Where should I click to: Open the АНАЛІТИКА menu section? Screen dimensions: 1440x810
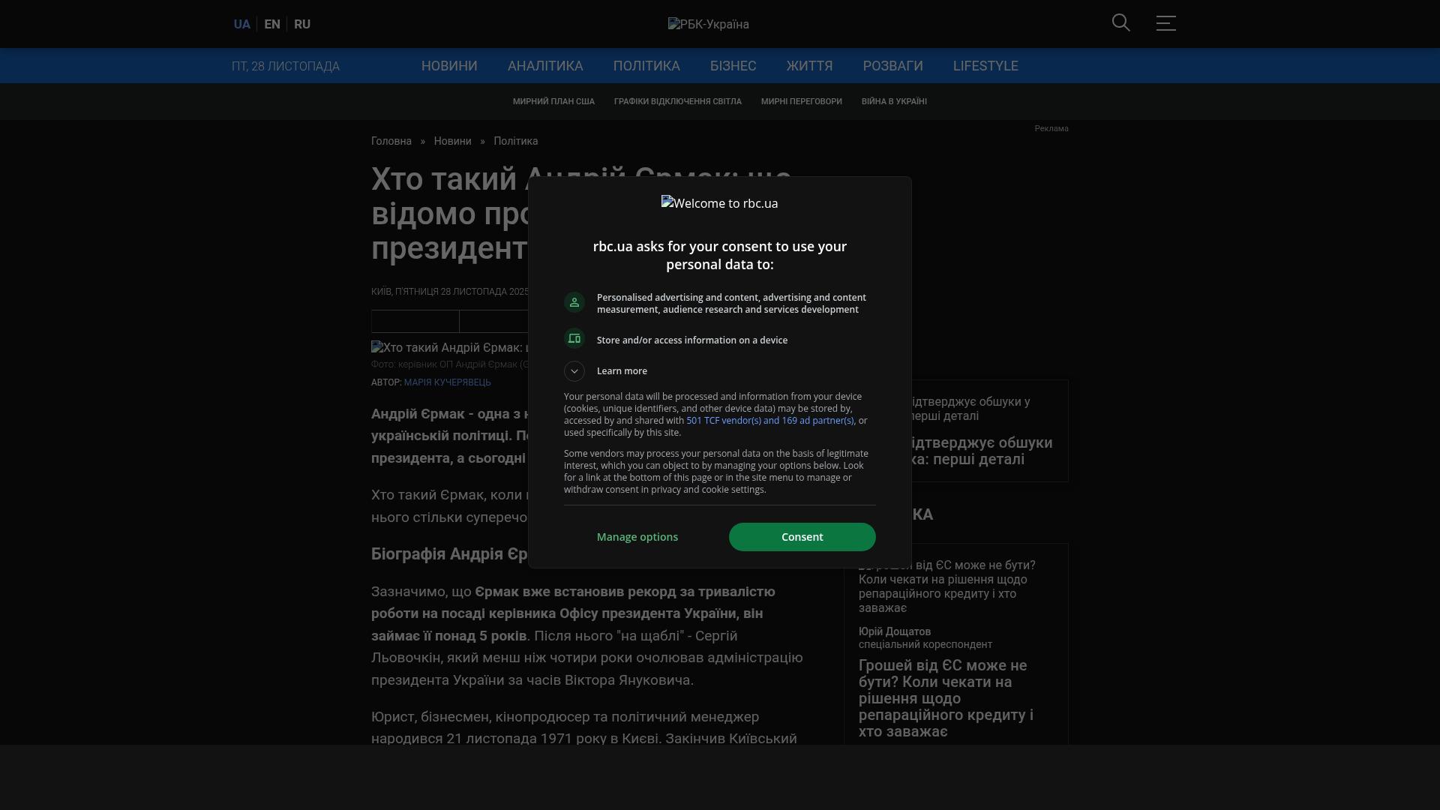pyautogui.click(x=545, y=66)
